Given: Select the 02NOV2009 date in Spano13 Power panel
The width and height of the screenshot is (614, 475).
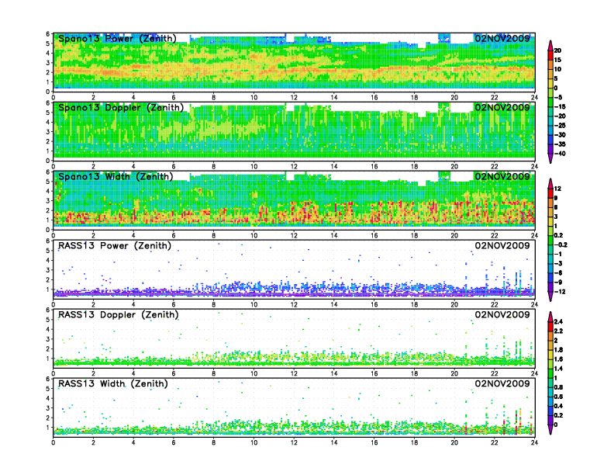Looking at the screenshot, I should 502,38.
